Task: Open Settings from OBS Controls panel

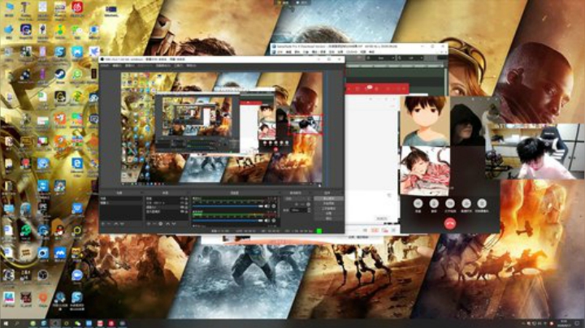Action: click(x=329, y=214)
